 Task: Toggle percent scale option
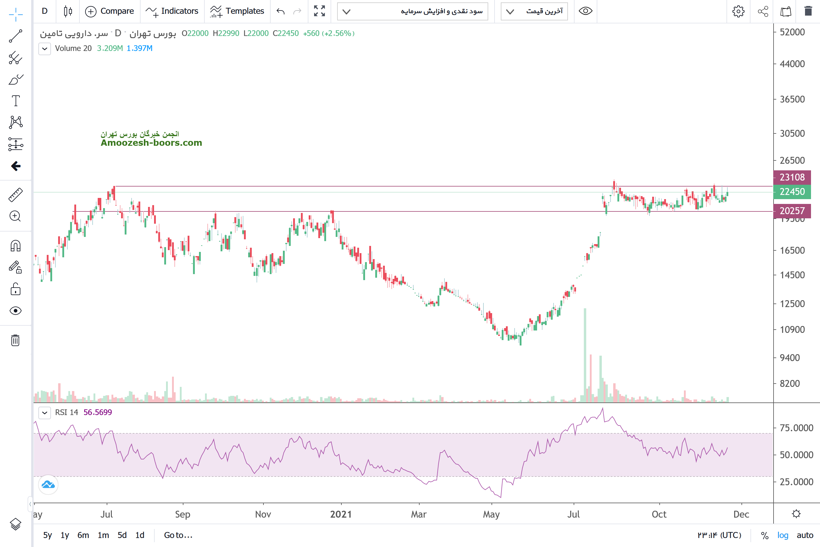[765, 535]
